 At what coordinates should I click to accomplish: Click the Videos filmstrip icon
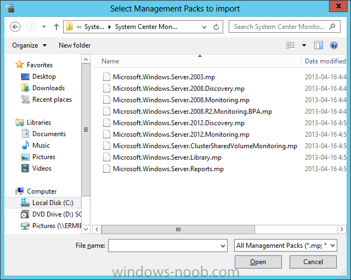pyautogui.click(x=25, y=168)
